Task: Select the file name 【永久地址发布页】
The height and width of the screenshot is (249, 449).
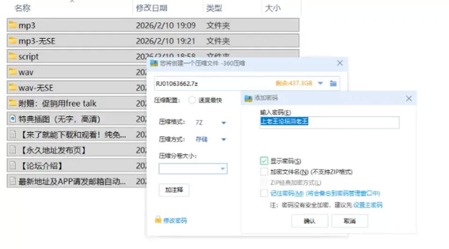Action: pos(53,150)
